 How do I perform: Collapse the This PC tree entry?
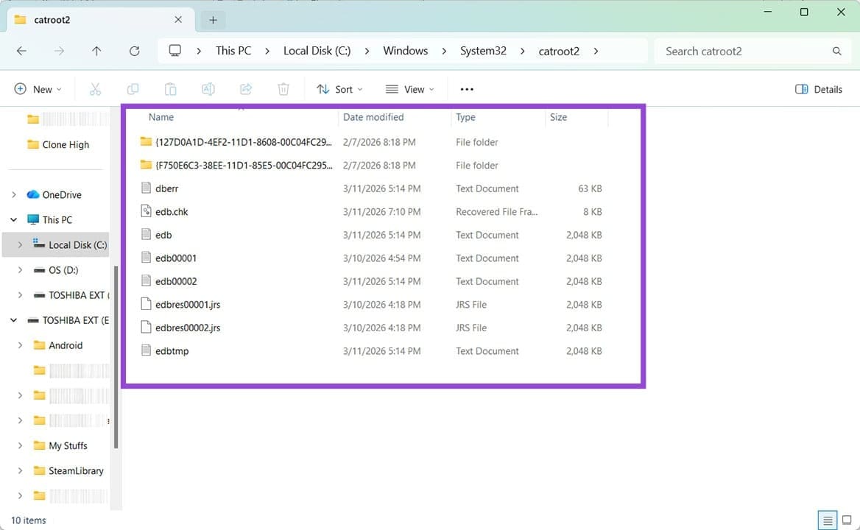tap(13, 219)
